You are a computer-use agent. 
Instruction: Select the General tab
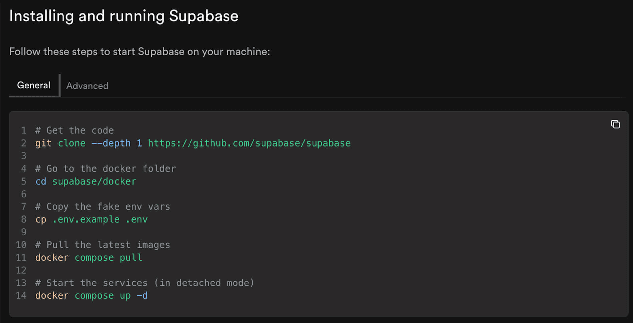(x=34, y=85)
